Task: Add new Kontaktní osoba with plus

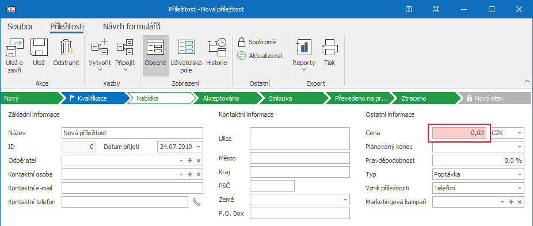Action: coord(190,174)
